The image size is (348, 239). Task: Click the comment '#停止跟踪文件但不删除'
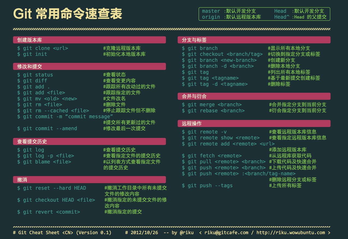click(x=129, y=111)
